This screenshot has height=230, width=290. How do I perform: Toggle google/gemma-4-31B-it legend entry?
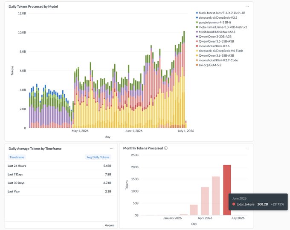[x=213, y=22]
